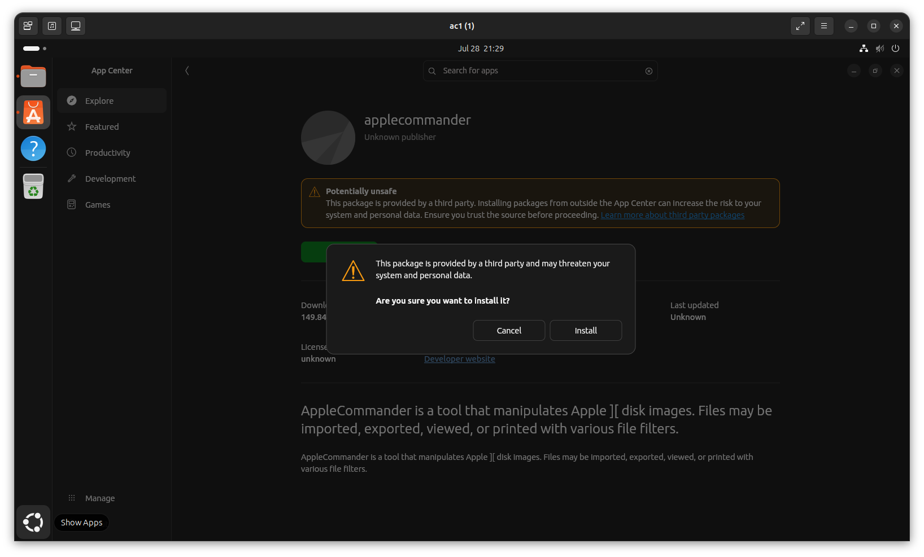Cancel the install confirmation dialog
Screen dimensions: 924x557
[509, 331]
